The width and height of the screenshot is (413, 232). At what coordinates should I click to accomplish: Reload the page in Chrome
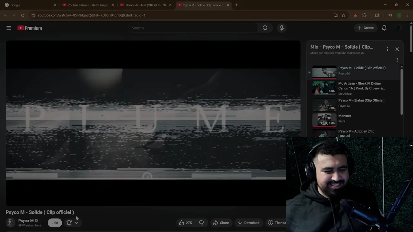(23, 15)
